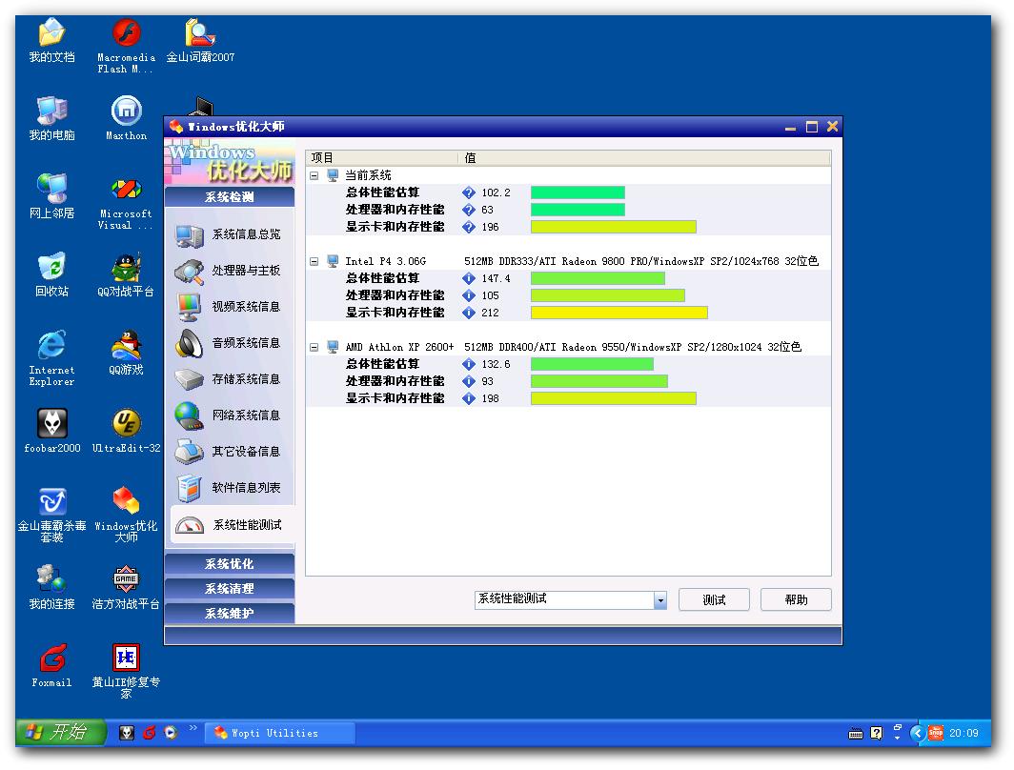Click help question mark tray icon
Viewport: 1014px width, 770px height.
876,733
